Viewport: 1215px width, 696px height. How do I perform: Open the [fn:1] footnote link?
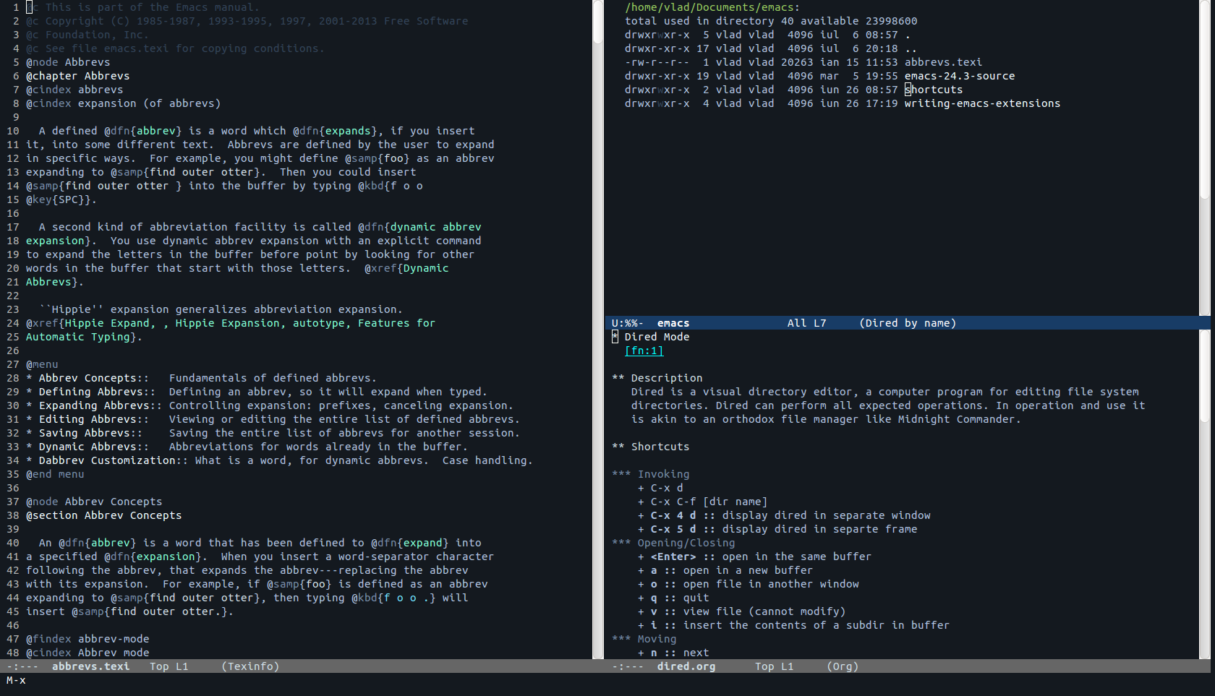pyautogui.click(x=644, y=351)
